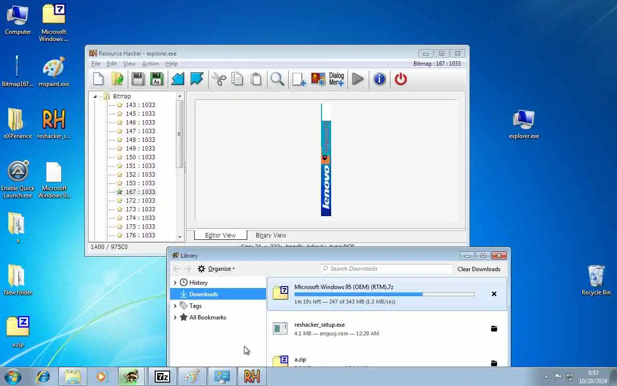Click the Compile play arrow icon
Screen dimensions: 617x386
[358, 79]
